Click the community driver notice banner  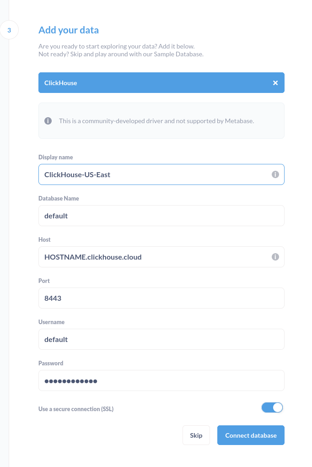(x=161, y=120)
